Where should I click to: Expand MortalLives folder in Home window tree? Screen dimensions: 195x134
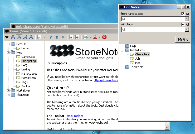point(8,90)
